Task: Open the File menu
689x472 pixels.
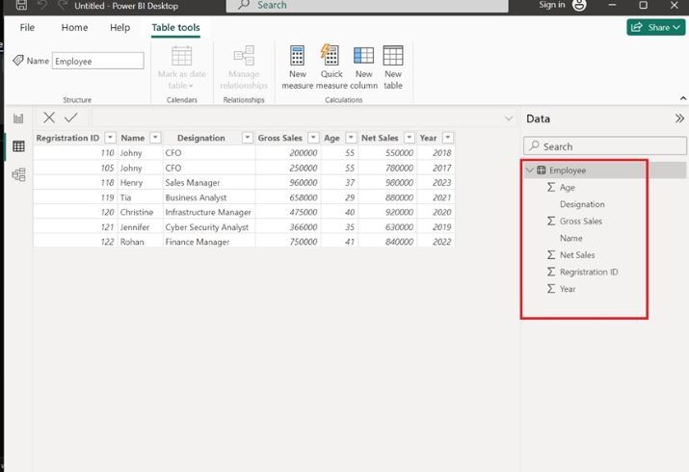Action: (27, 27)
